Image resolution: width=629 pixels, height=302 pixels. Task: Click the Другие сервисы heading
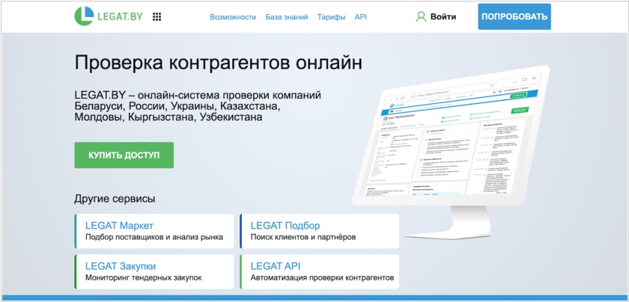point(115,199)
